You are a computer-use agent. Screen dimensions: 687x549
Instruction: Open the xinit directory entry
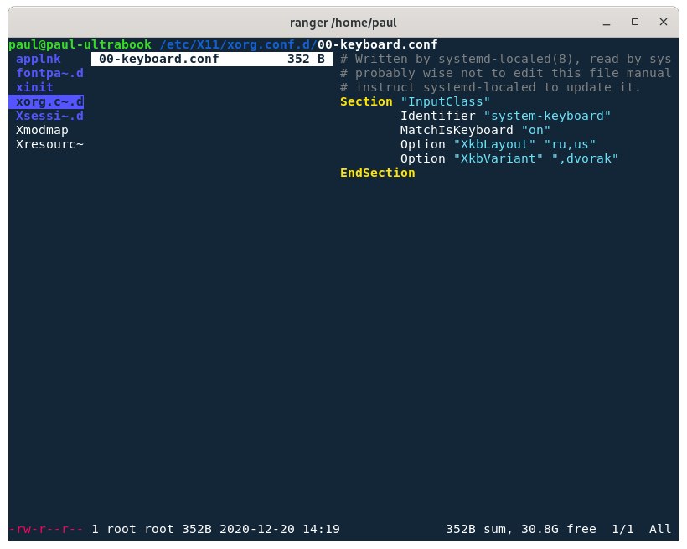pos(34,87)
